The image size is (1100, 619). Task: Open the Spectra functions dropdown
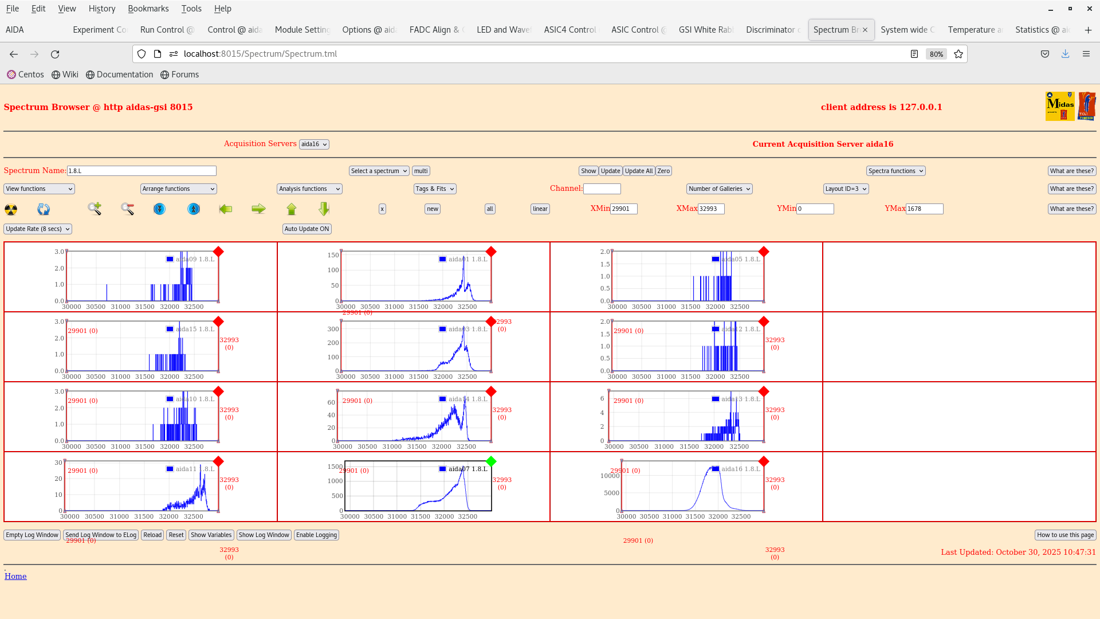coord(895,171)
